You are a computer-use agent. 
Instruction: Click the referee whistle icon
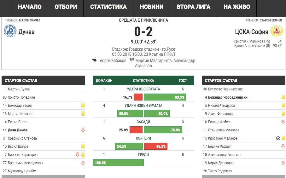[94, 60]
